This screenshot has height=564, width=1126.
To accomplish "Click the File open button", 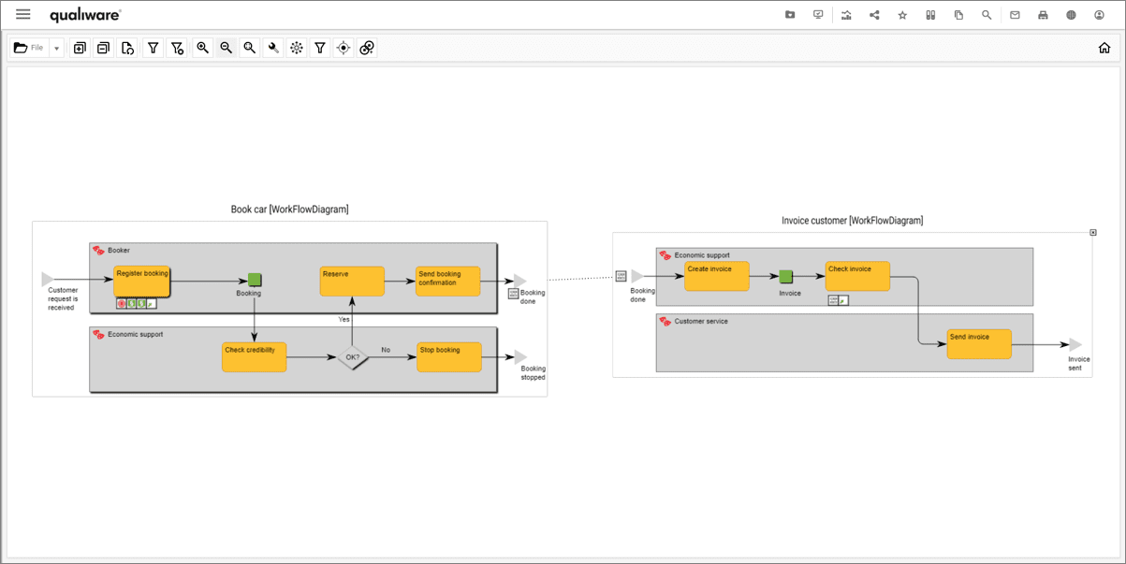I will (x=29, y=48).
